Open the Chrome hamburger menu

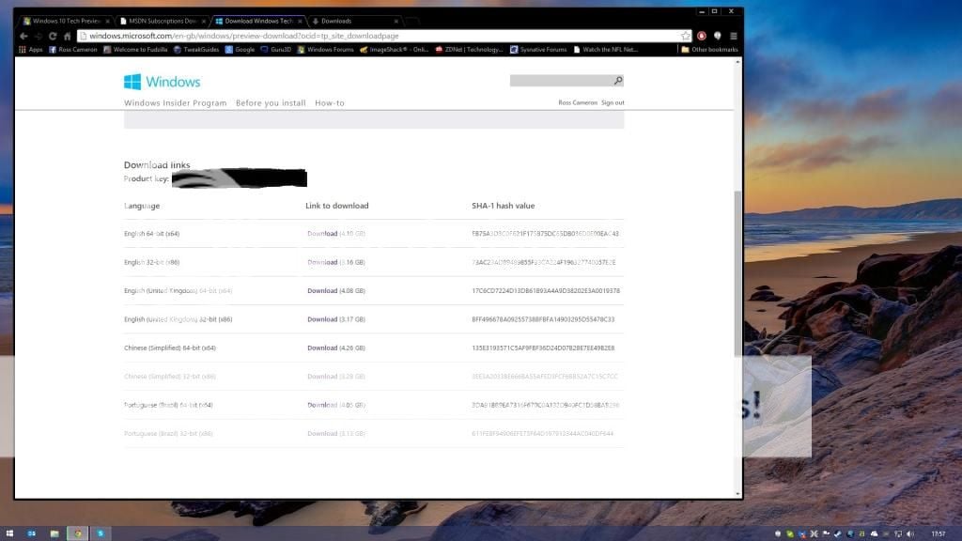coord(733,37)
